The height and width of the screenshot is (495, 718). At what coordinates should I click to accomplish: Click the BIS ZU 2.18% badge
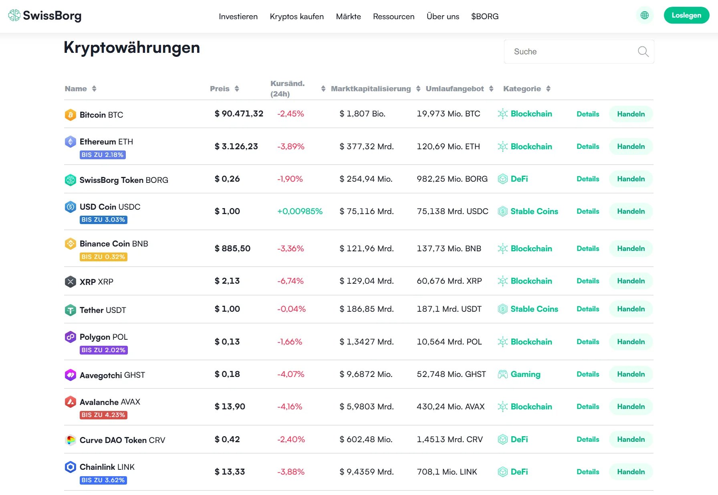tap(103, 155)
